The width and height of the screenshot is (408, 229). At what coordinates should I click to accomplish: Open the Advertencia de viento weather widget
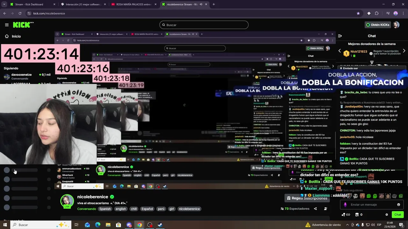tap(323, 225)
